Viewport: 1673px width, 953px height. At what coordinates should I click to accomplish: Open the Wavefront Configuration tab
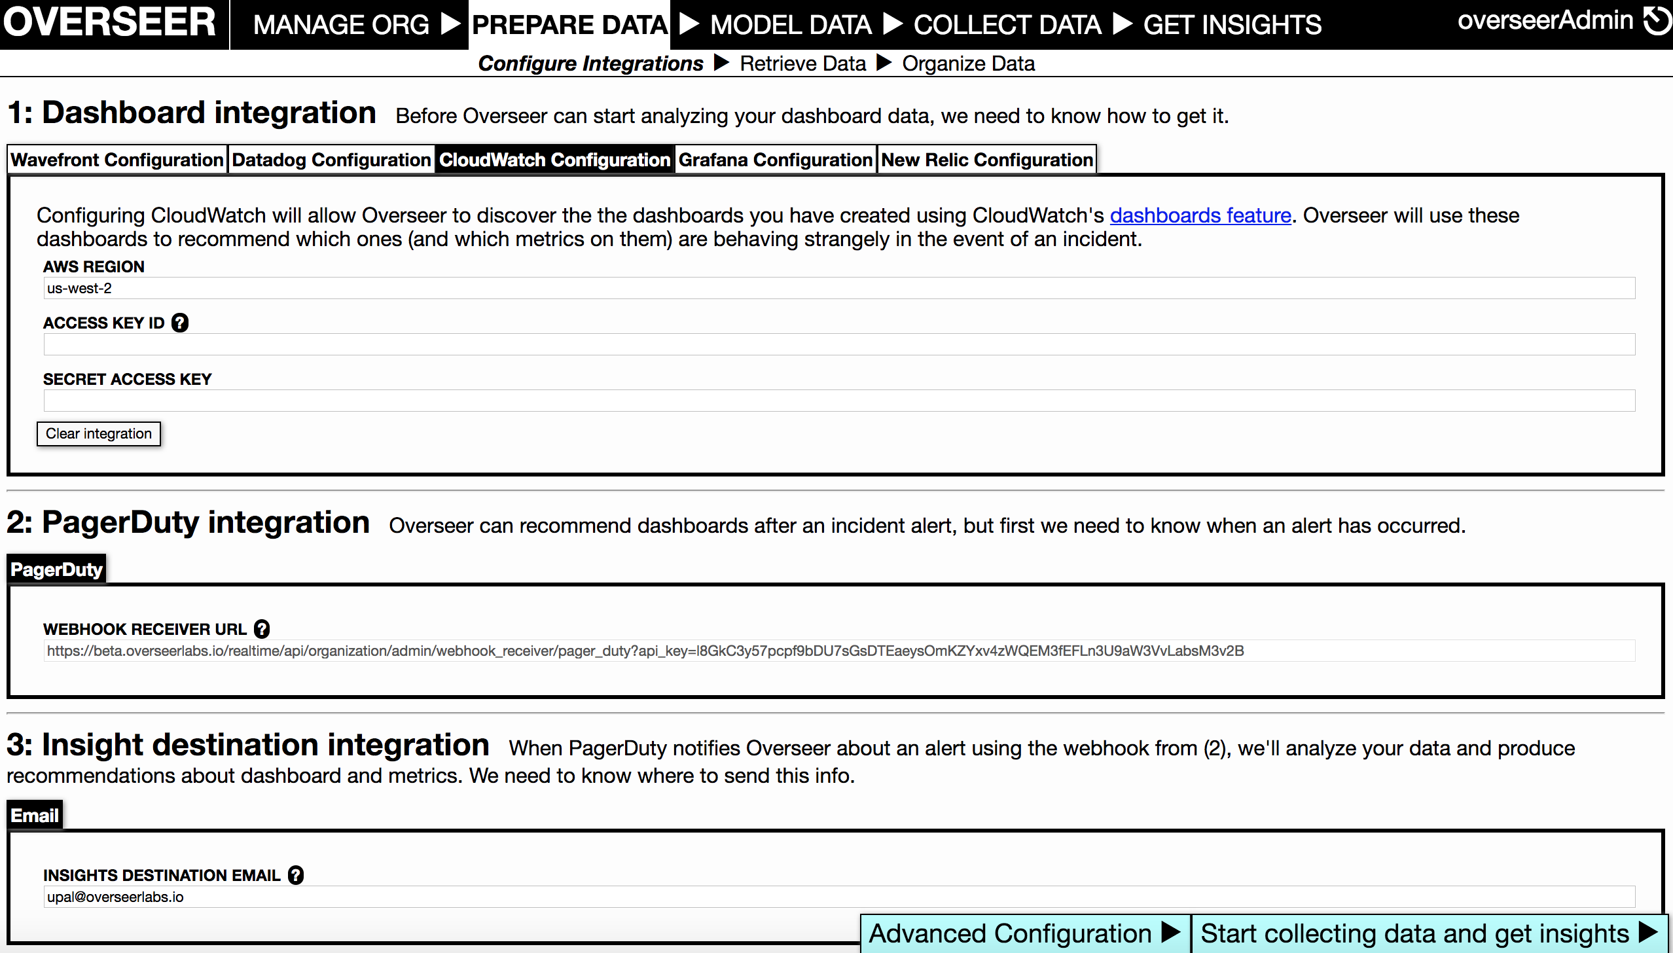coord(118,160)
